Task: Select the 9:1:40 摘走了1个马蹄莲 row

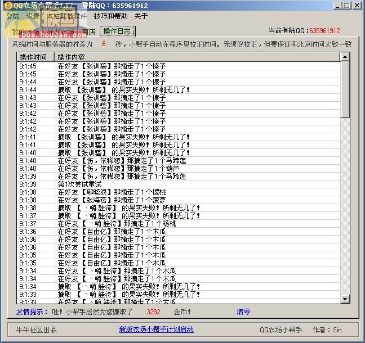Action: (179, 161)
